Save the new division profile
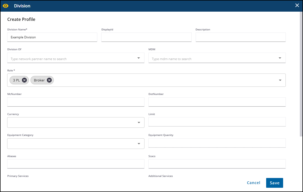The height and width of the screenshot is (192, 303). (x=274, y=183)
